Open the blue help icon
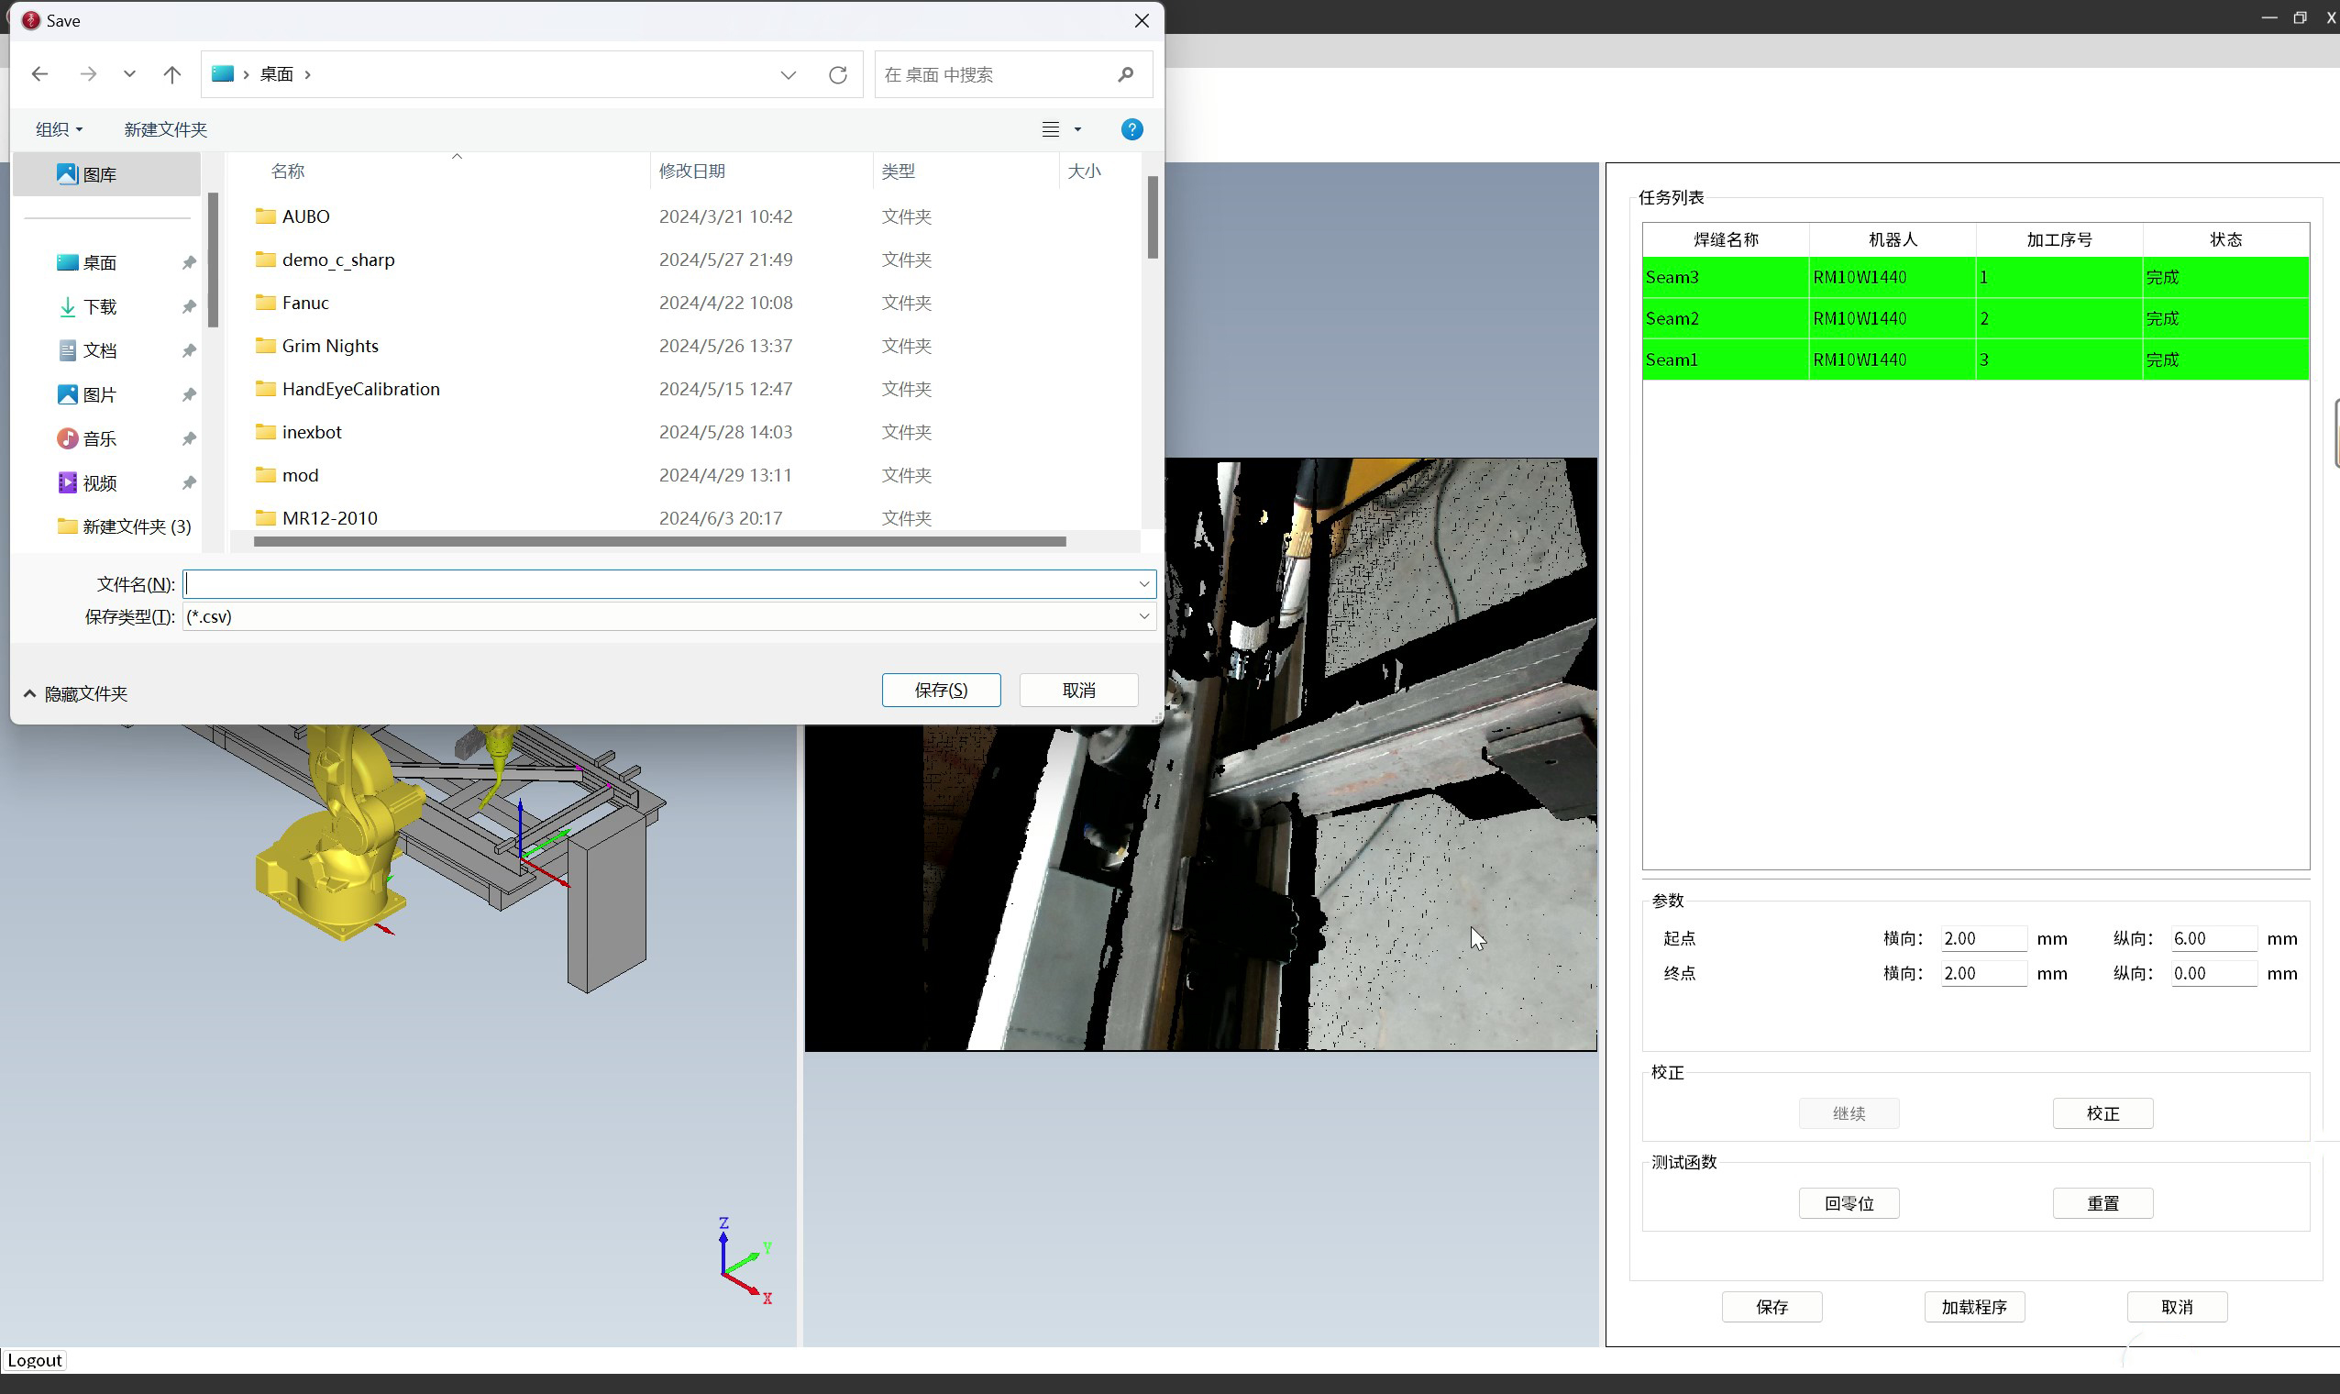The height and width of the screenshot is (1394, 2340). pyautogui.click(x=1132, y=129)
